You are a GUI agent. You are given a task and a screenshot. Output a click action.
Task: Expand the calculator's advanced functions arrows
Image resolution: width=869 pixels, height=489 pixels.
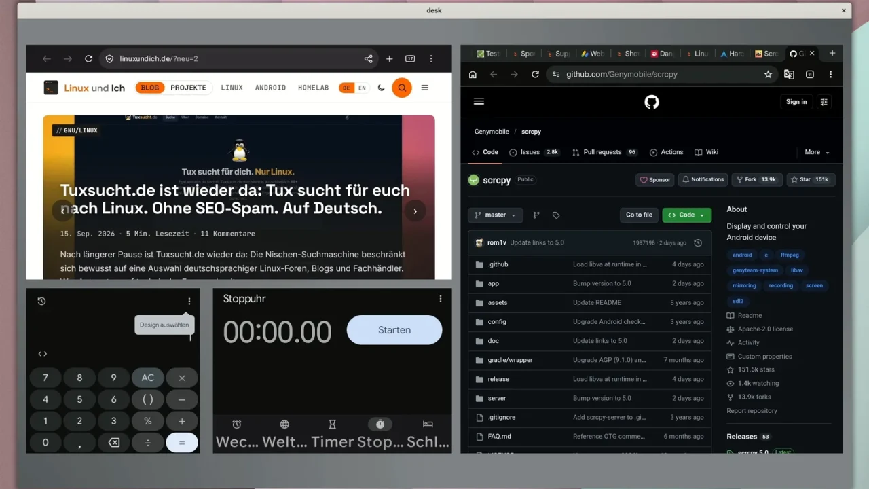[43, 354]
